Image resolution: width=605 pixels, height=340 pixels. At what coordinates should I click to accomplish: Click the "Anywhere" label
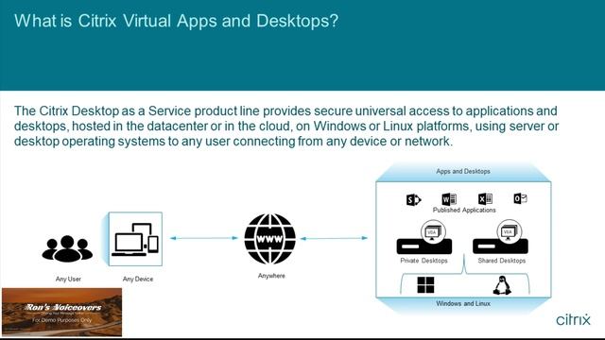[271, 276]
